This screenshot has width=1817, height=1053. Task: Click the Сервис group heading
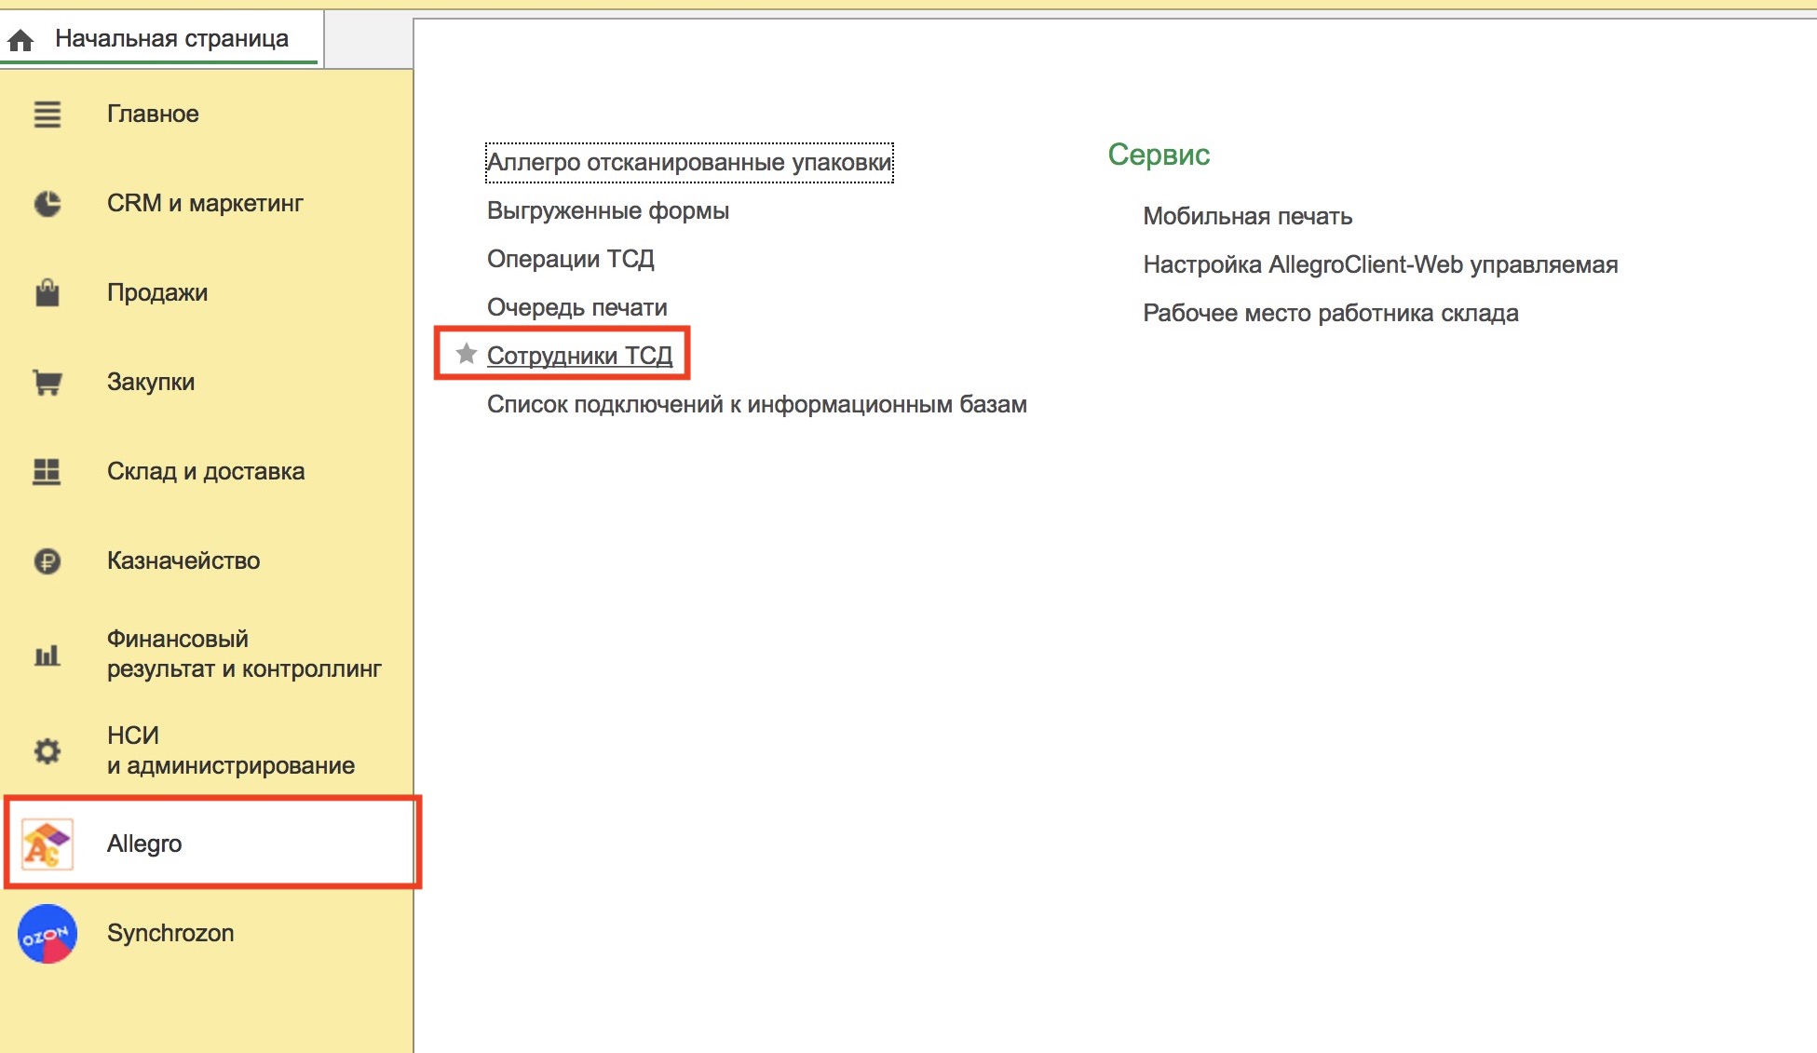click(1159, 155)
